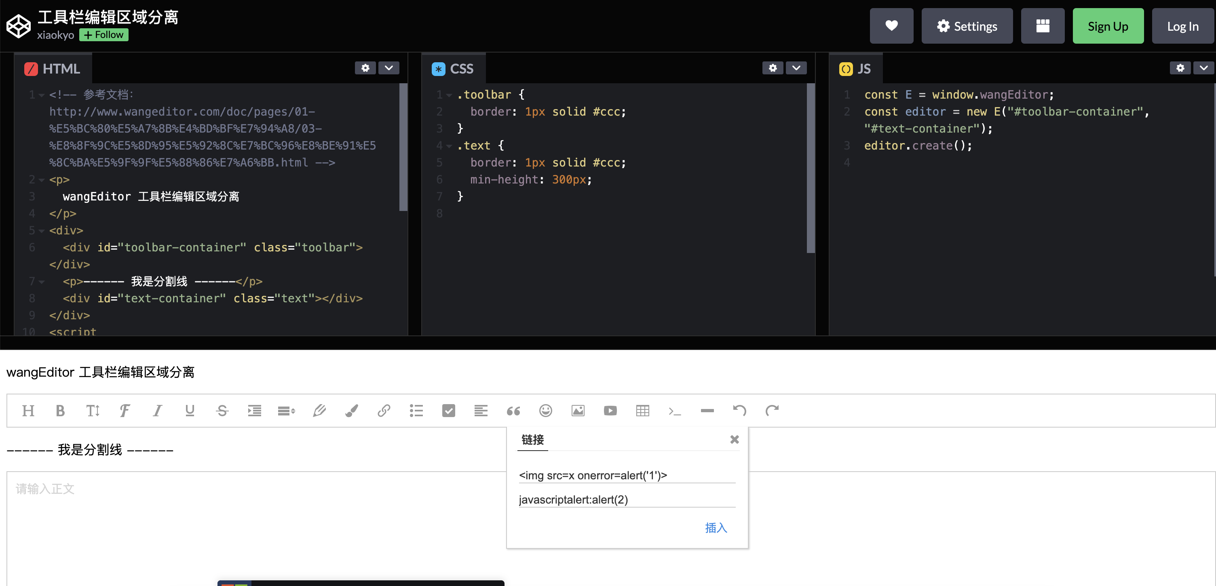Image resolution: width=1216 pixels, height=586 pixels.
Task: Expand the JS panel dropdown chevron
Action: point(1204,68)
